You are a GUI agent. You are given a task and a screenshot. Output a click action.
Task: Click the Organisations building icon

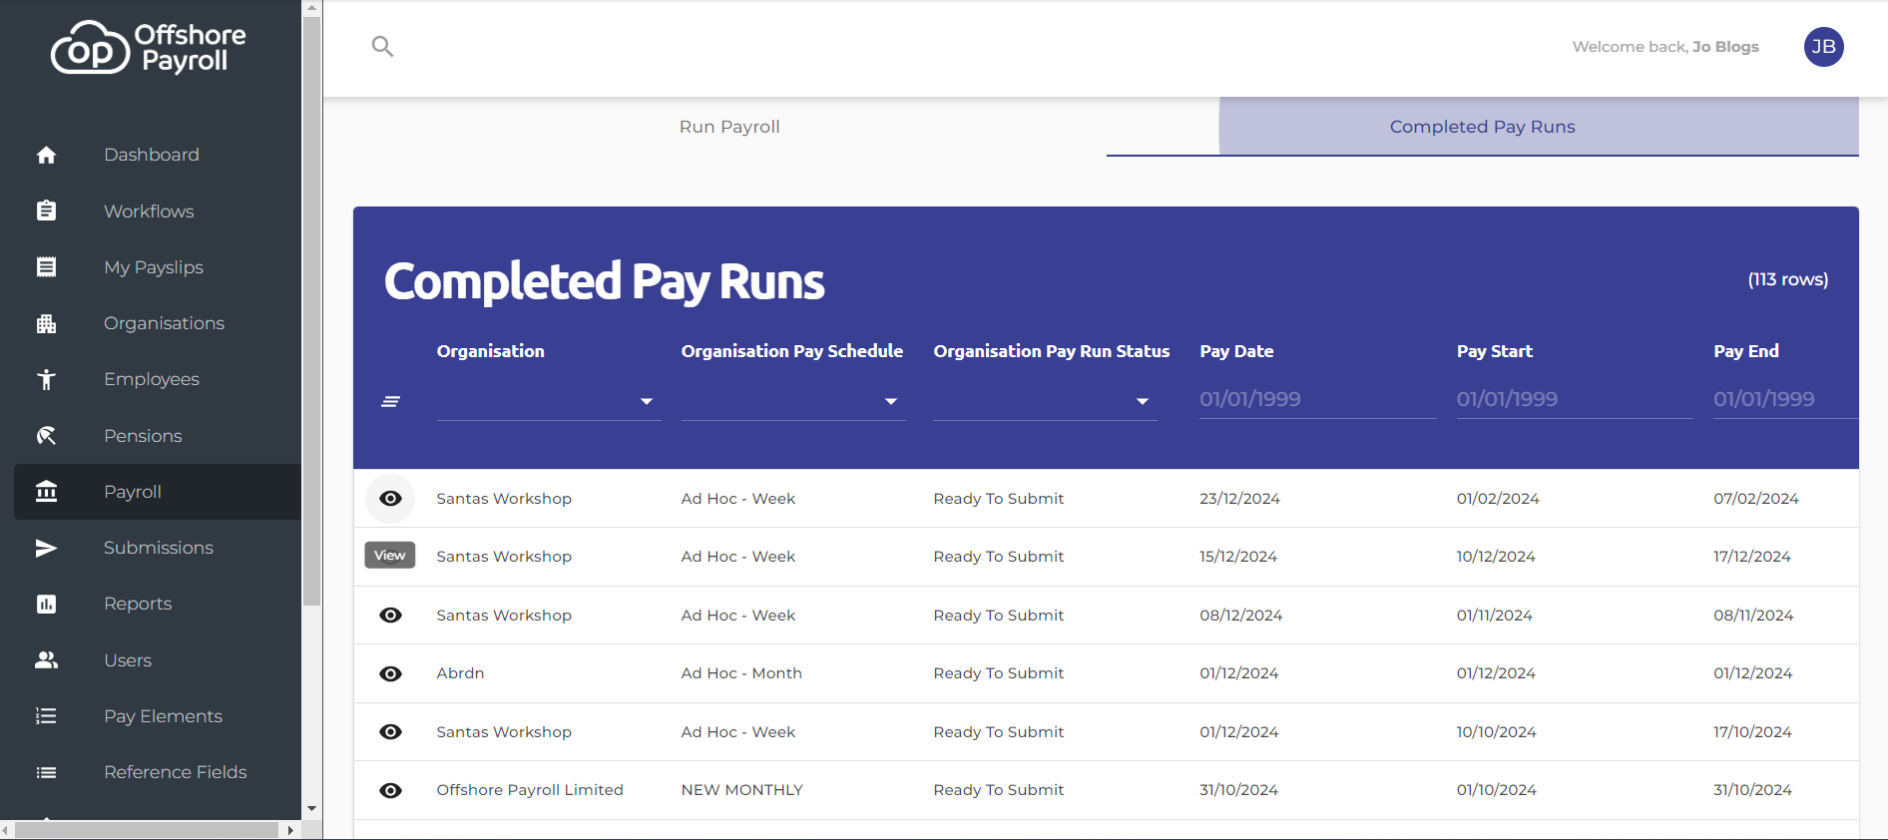(x=46, y=323)
